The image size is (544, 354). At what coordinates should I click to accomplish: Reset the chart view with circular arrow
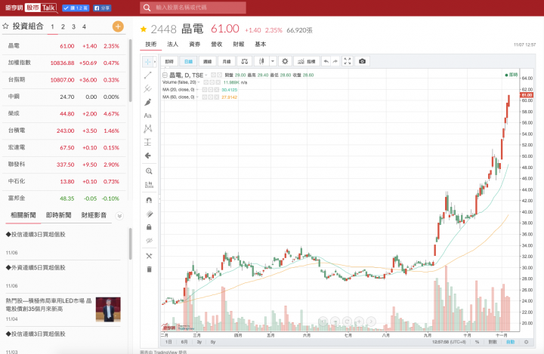click(x=347, y=322)
